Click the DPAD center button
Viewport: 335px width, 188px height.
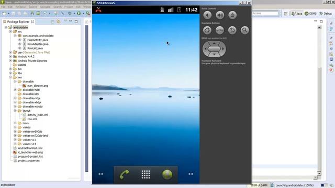point(214,49)
